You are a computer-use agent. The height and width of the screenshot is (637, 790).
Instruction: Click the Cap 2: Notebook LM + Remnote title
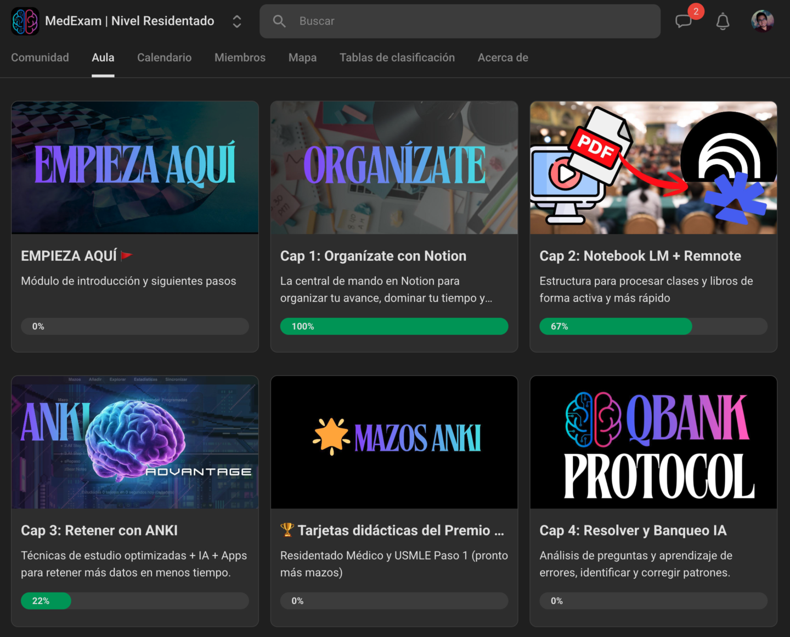click(640, 256)
